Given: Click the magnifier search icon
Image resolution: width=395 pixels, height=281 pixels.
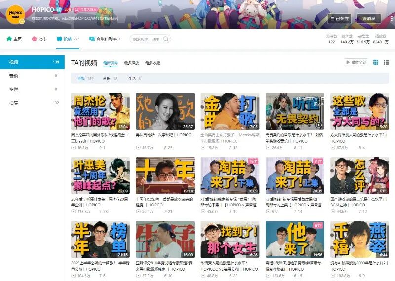Looking at the screenshot, I should click(x=166, y=39).
